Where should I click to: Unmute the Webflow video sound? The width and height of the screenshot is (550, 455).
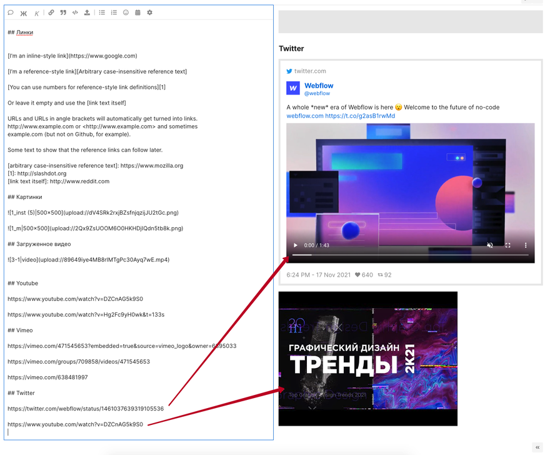point(490,245)
